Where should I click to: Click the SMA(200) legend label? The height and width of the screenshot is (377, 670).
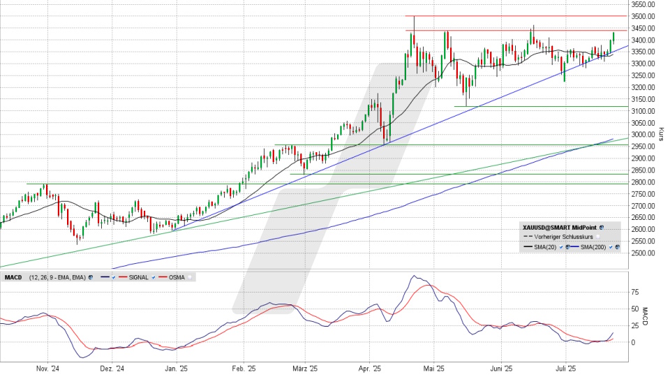(593, 247)
